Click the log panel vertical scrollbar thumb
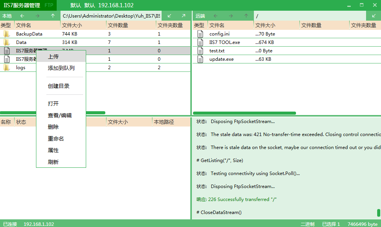Viewport: 381px width, 227px height. pos(379,213)
